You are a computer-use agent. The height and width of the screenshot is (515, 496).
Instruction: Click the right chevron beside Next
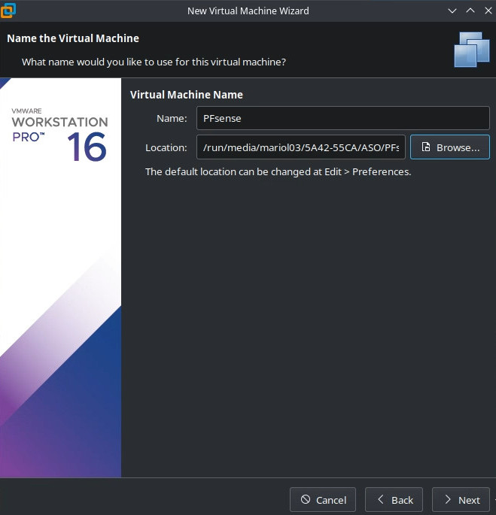tap(447, 500)
